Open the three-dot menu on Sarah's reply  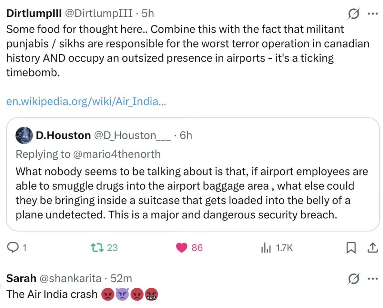pos(373,279)
